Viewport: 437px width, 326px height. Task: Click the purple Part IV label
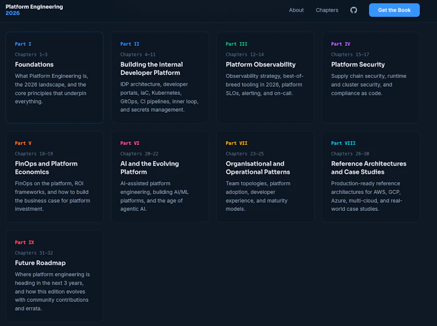pos(340,44)
